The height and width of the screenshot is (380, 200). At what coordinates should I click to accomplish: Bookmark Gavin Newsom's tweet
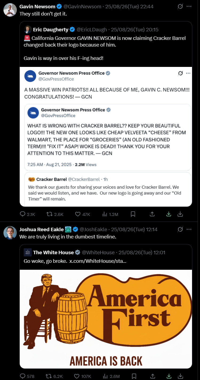(133, 214)
